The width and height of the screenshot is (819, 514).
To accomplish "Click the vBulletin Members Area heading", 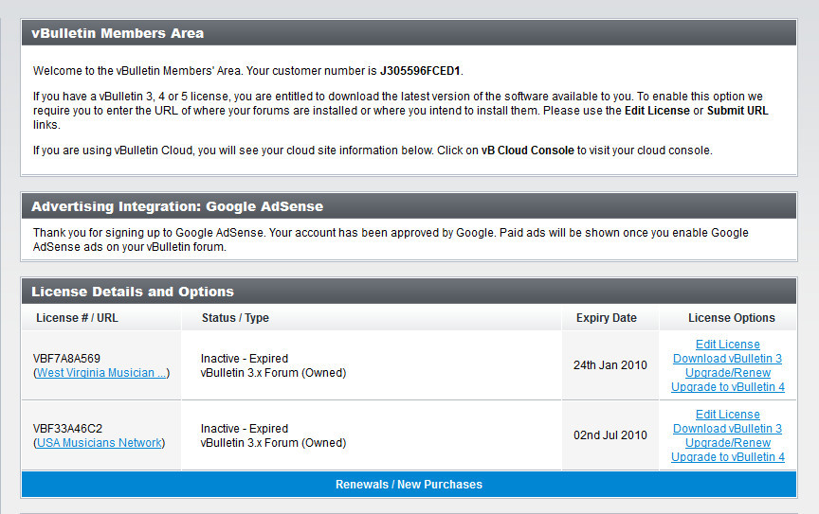I will (118, 33).
